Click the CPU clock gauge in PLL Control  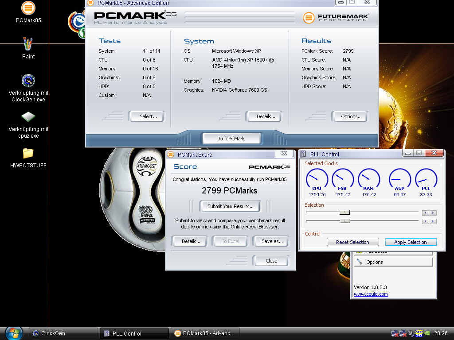[x=317, y=180]
